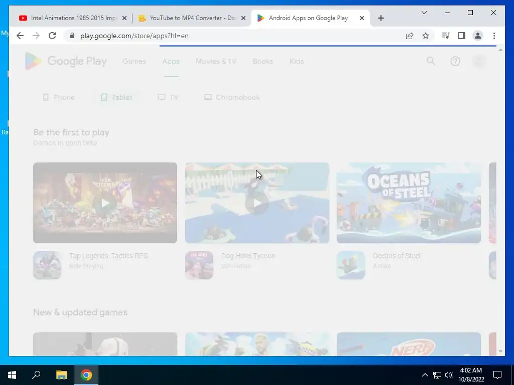This screenshot has width=514, height=385.
Task: Open the volume control in system tray
Action: [x=449, y=375]
